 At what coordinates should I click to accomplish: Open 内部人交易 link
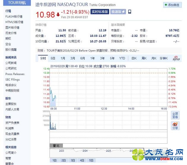tap(12, 109)
